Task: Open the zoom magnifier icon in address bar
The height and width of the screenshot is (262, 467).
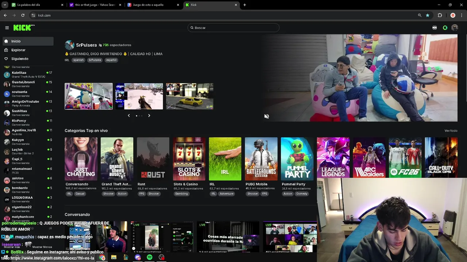Action: [420, 15]
